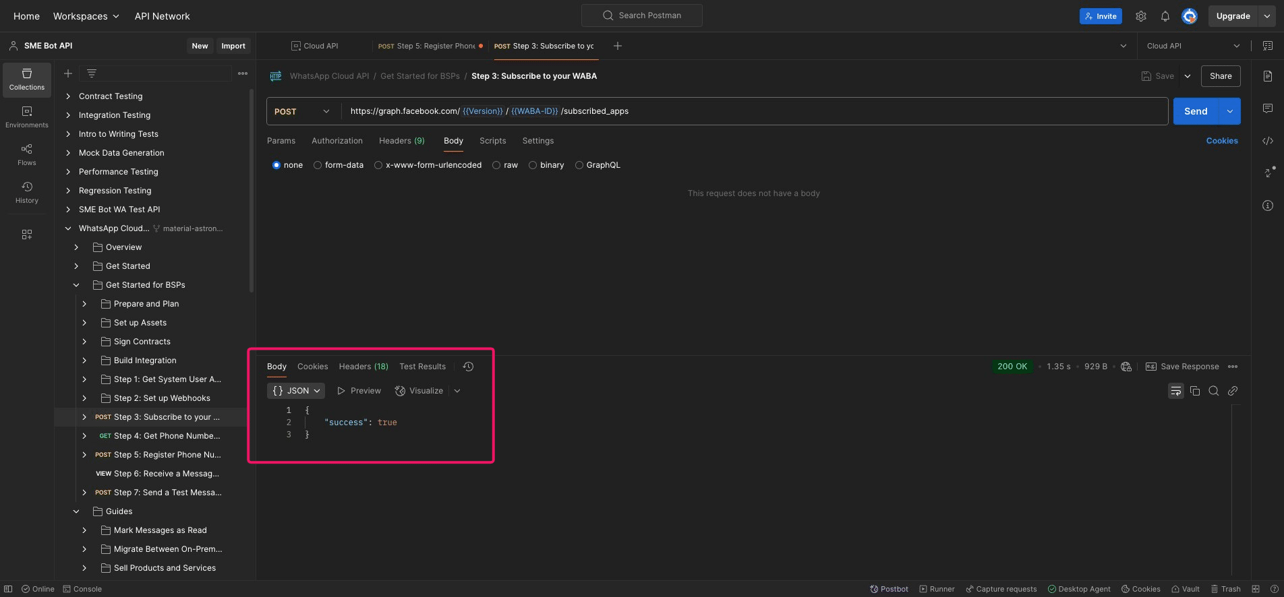The width and height of the screenshot is (1284, 597).
Task: Click the response link icon
Action: (x=1233, y=391)
